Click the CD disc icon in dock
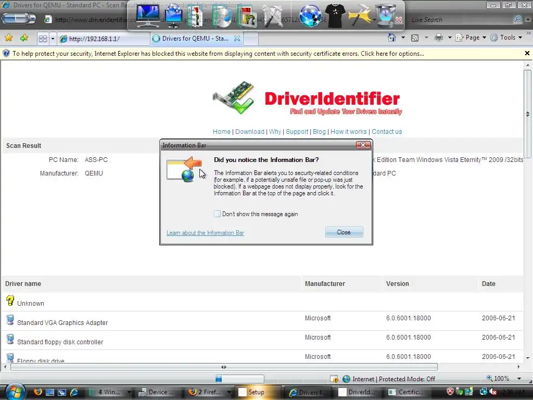 [x=222, y=16]
